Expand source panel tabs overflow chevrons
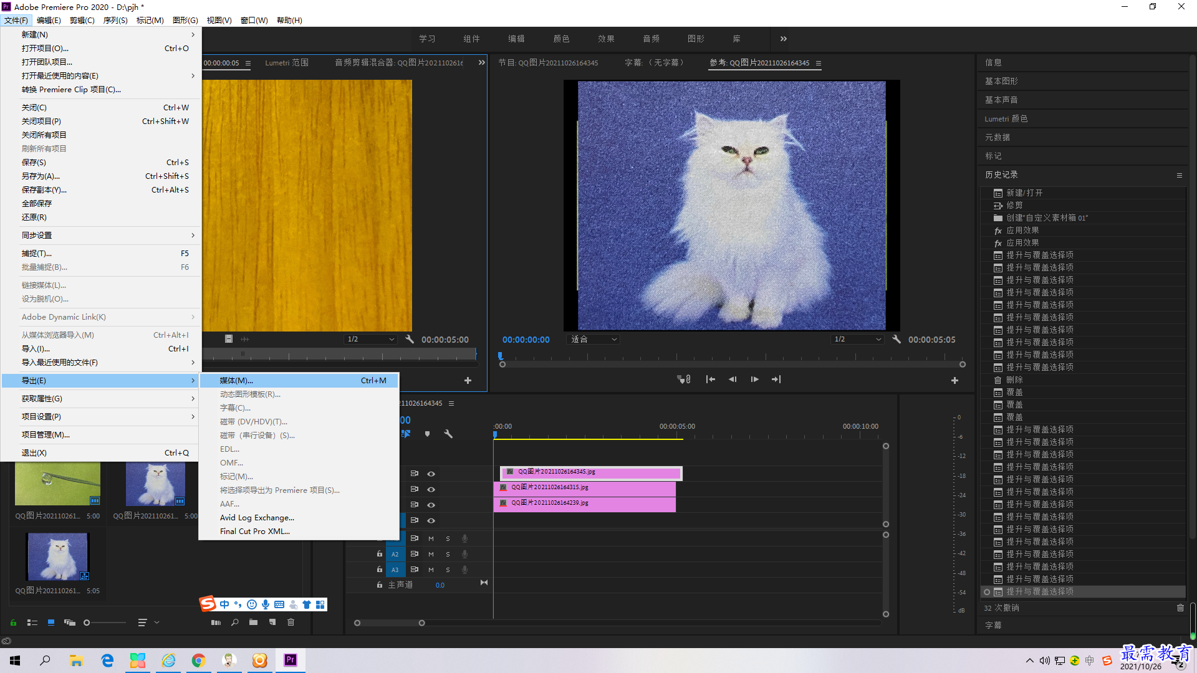 (481, 62)
